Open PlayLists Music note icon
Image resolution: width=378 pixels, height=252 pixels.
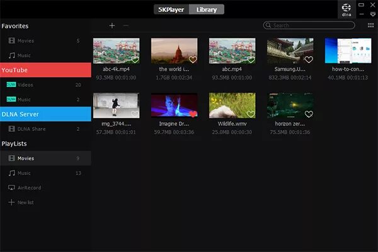pyautogui.click(x=11, y=173)
